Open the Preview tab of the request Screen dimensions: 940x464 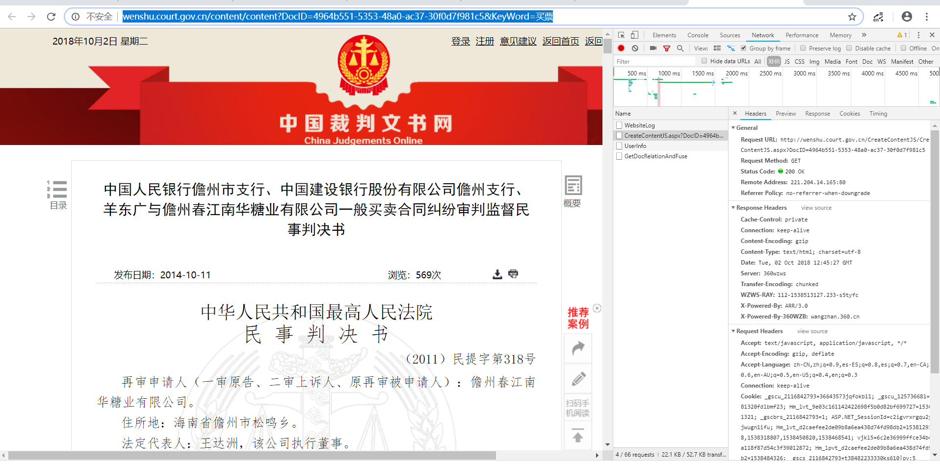785,114
